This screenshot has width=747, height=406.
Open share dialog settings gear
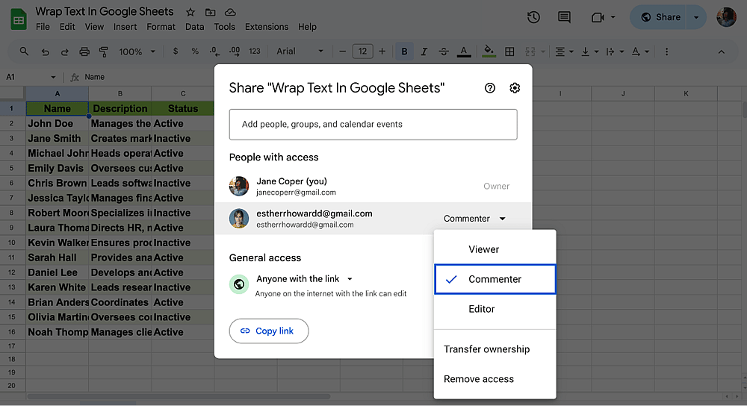point(515,88)
